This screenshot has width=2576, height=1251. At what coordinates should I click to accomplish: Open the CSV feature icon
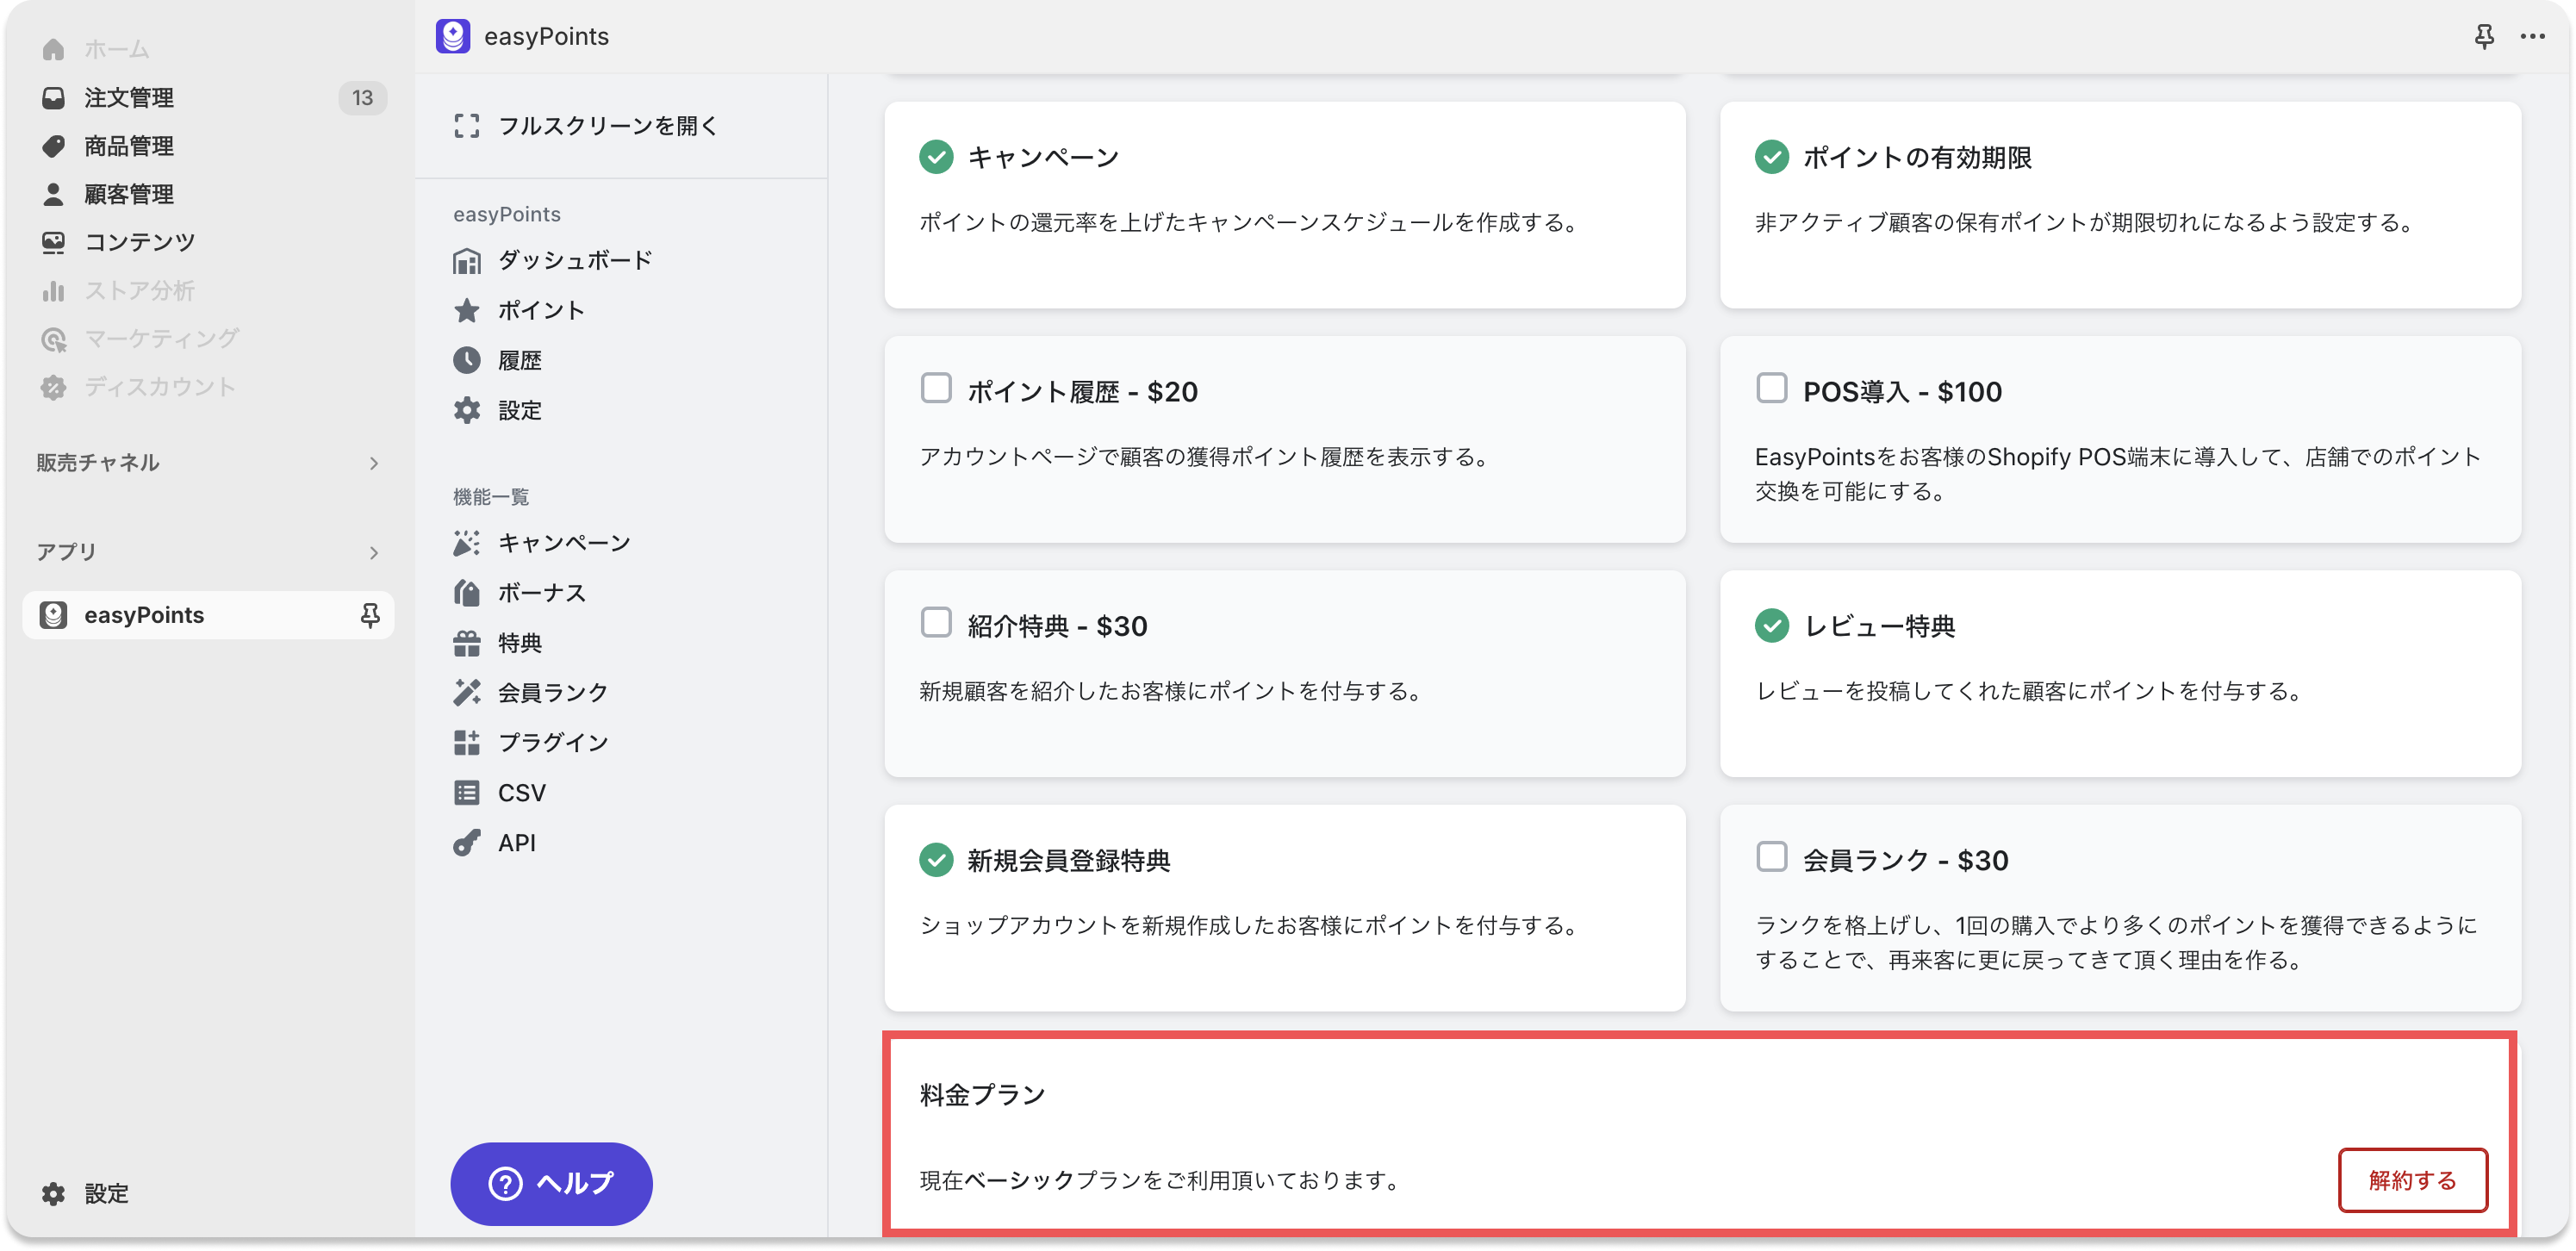(467, 792)
